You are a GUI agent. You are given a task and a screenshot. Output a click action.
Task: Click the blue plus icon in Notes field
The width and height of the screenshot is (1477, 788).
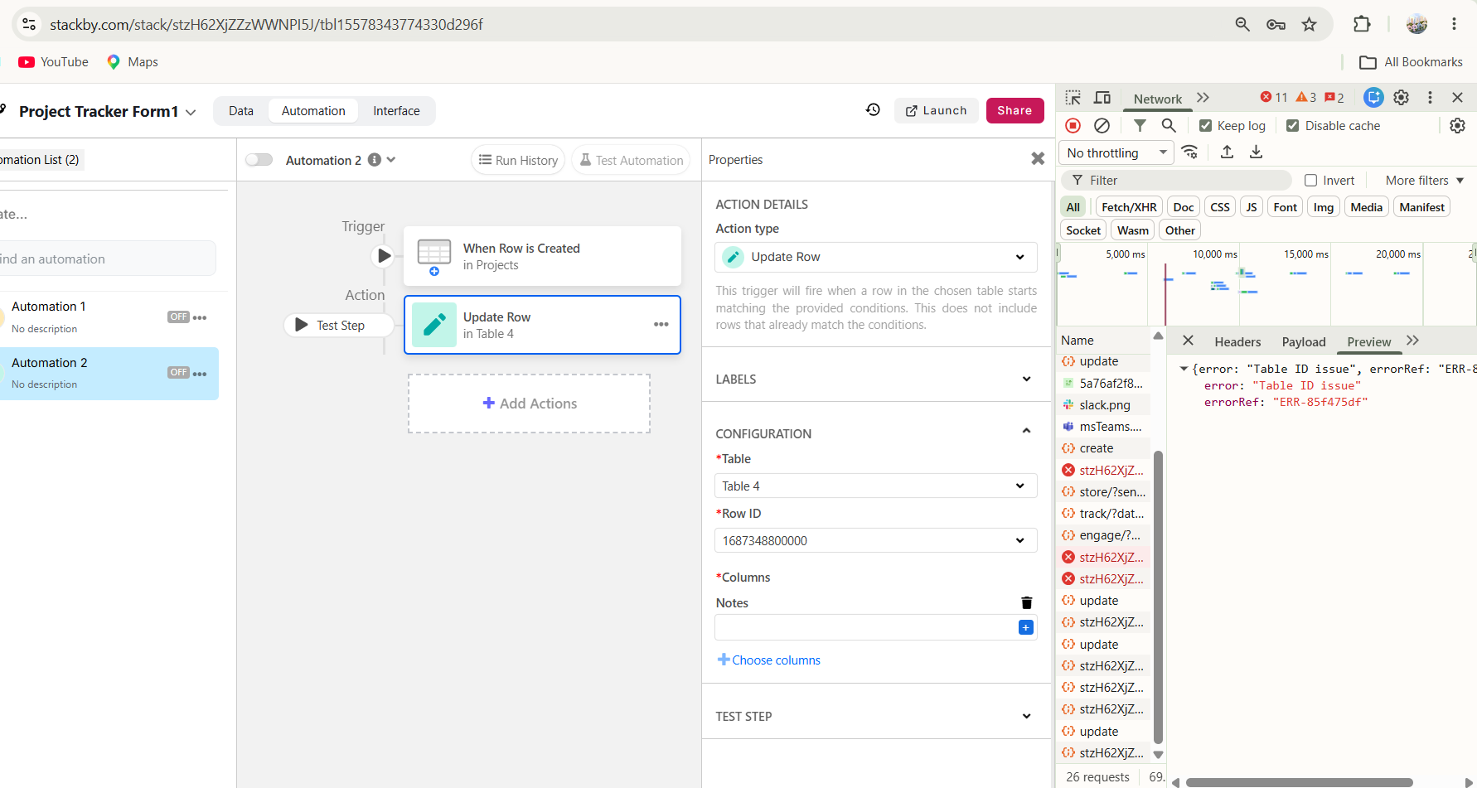1025,627
